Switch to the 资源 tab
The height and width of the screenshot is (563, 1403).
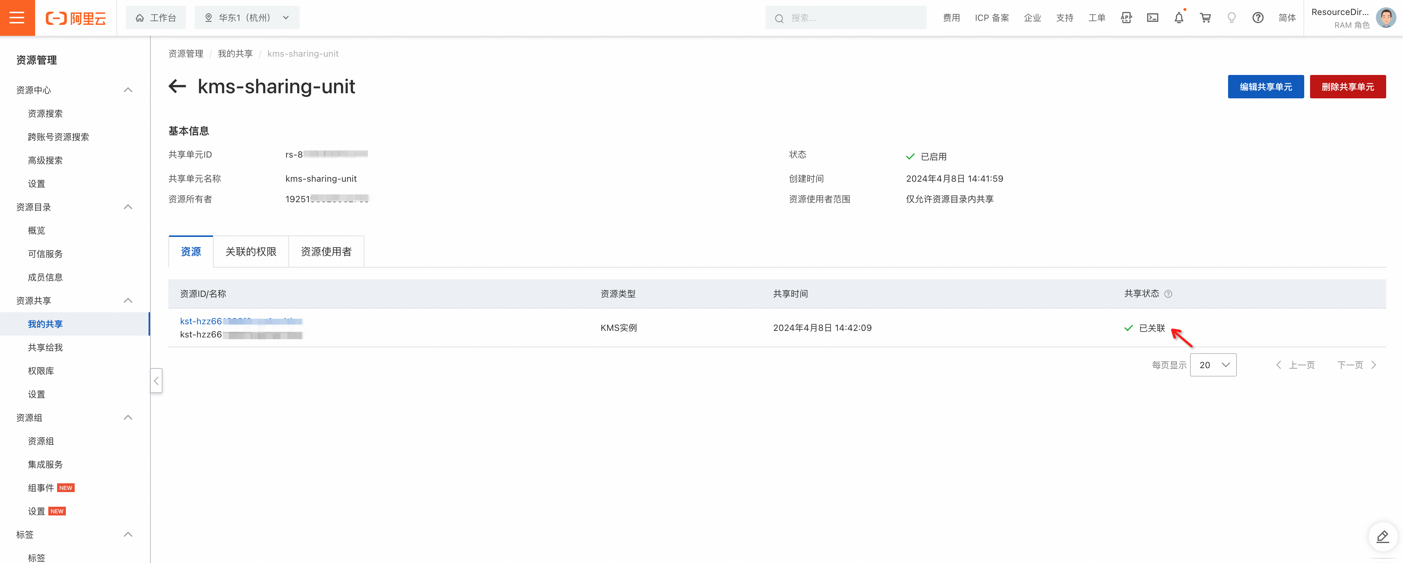(191, 252)
